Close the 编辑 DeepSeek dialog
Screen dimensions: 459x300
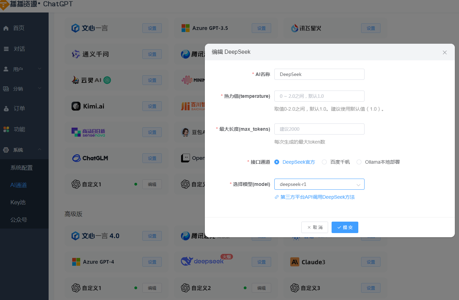445,53
